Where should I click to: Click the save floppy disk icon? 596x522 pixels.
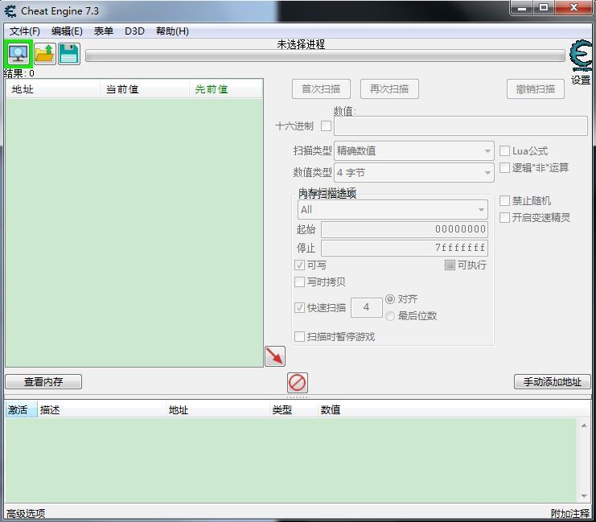69,54
